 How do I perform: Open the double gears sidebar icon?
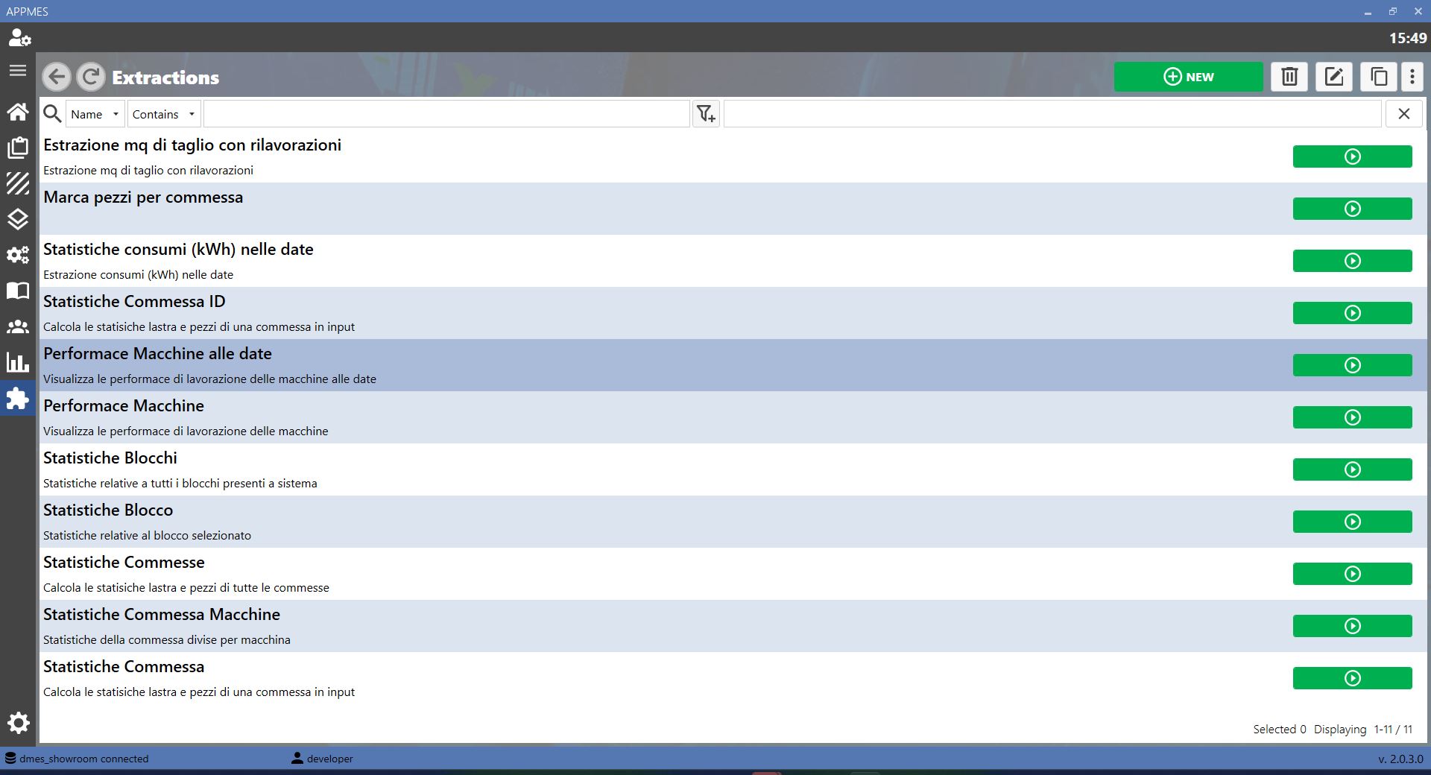(18, 255)
